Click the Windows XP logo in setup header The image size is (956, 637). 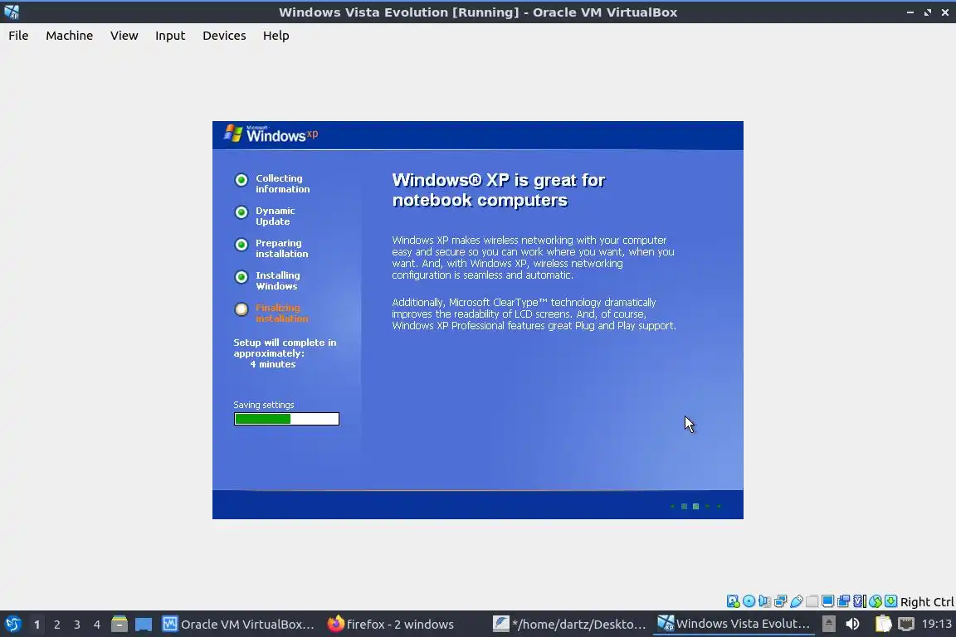click(x=271, y=134)
